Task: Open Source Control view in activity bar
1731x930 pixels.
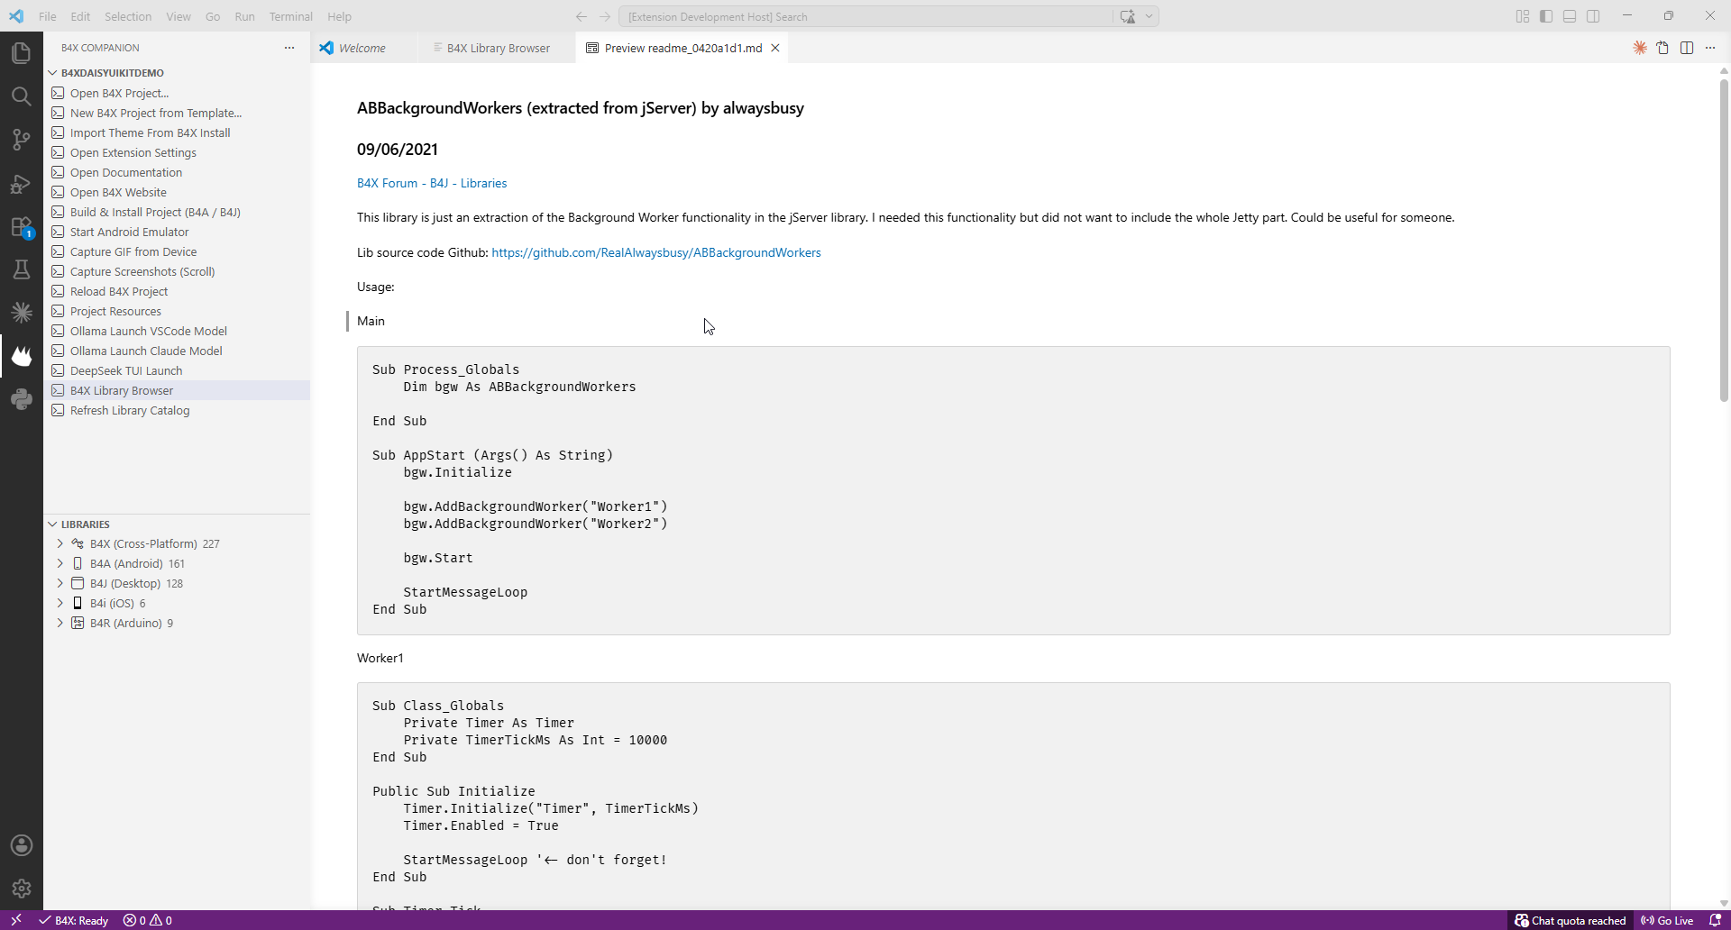Action: pos(22,140)
